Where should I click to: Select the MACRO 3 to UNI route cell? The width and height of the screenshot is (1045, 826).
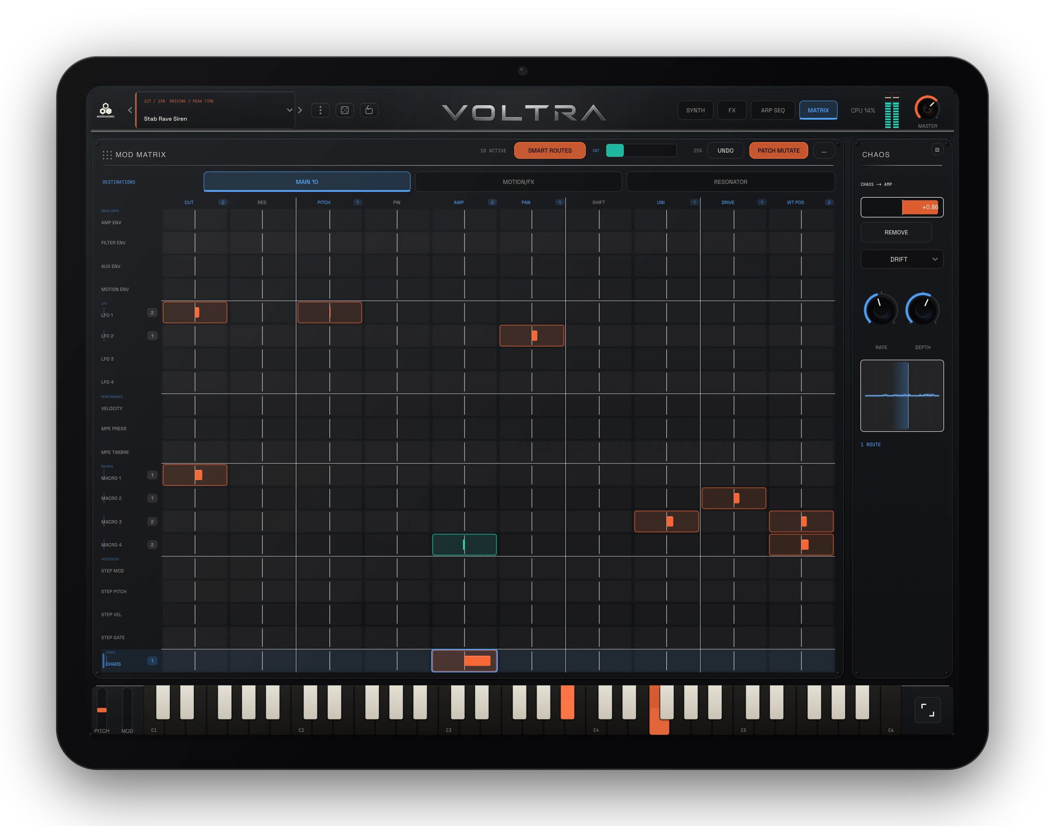(x=667, y=521)
